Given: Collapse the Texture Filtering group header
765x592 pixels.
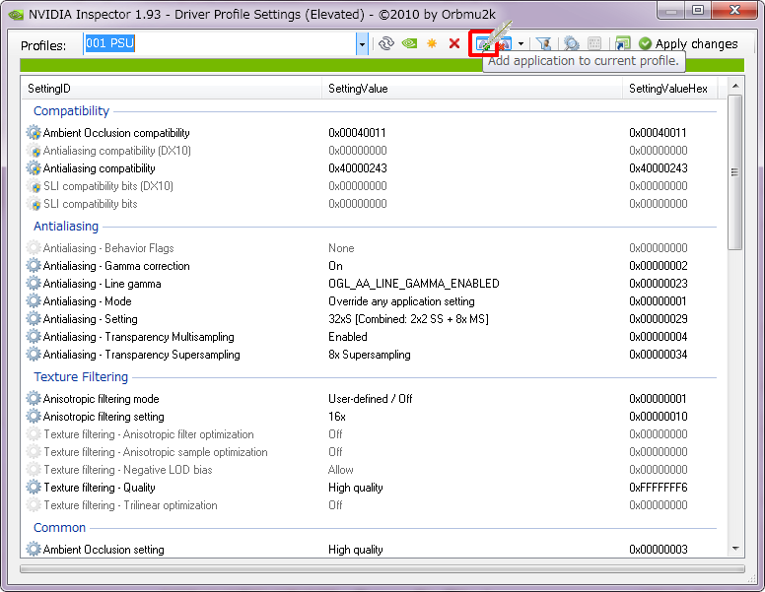Looking at the screenshot, I should tap(81, 377).
